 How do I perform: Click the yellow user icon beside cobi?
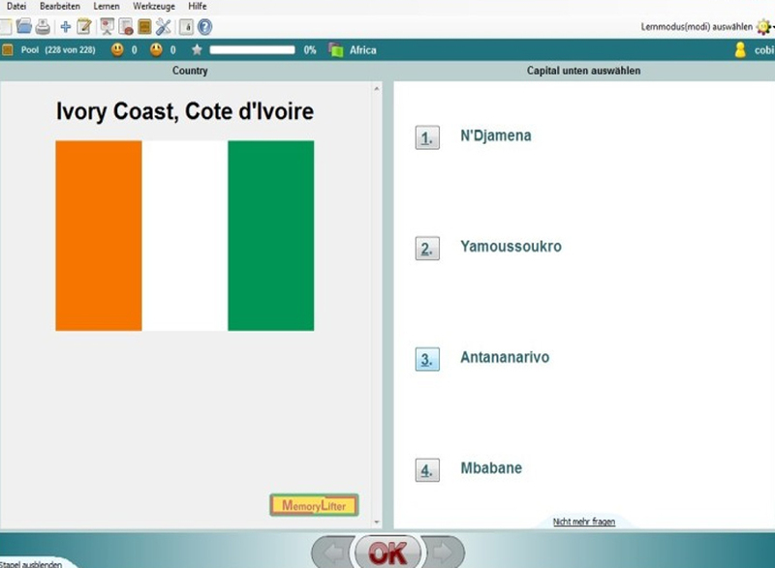click(x=740, y=50)
